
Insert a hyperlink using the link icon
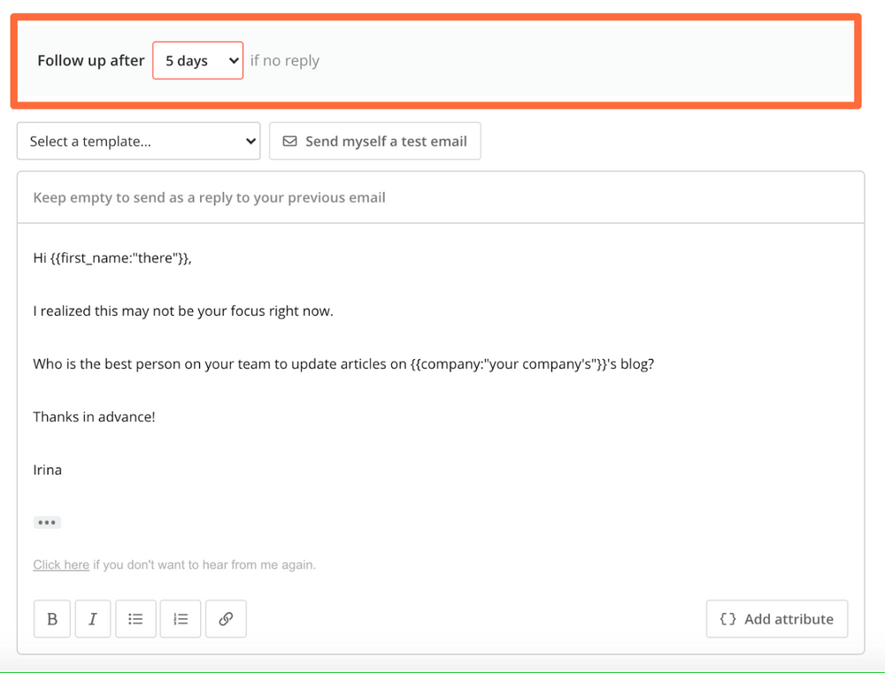point(226,618)
